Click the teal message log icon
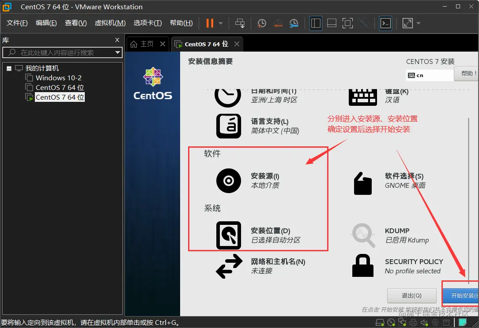 pos(463,322)
